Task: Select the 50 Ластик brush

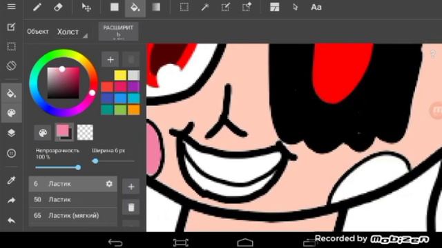Action: pyautogui.click(x=73, y=200)
